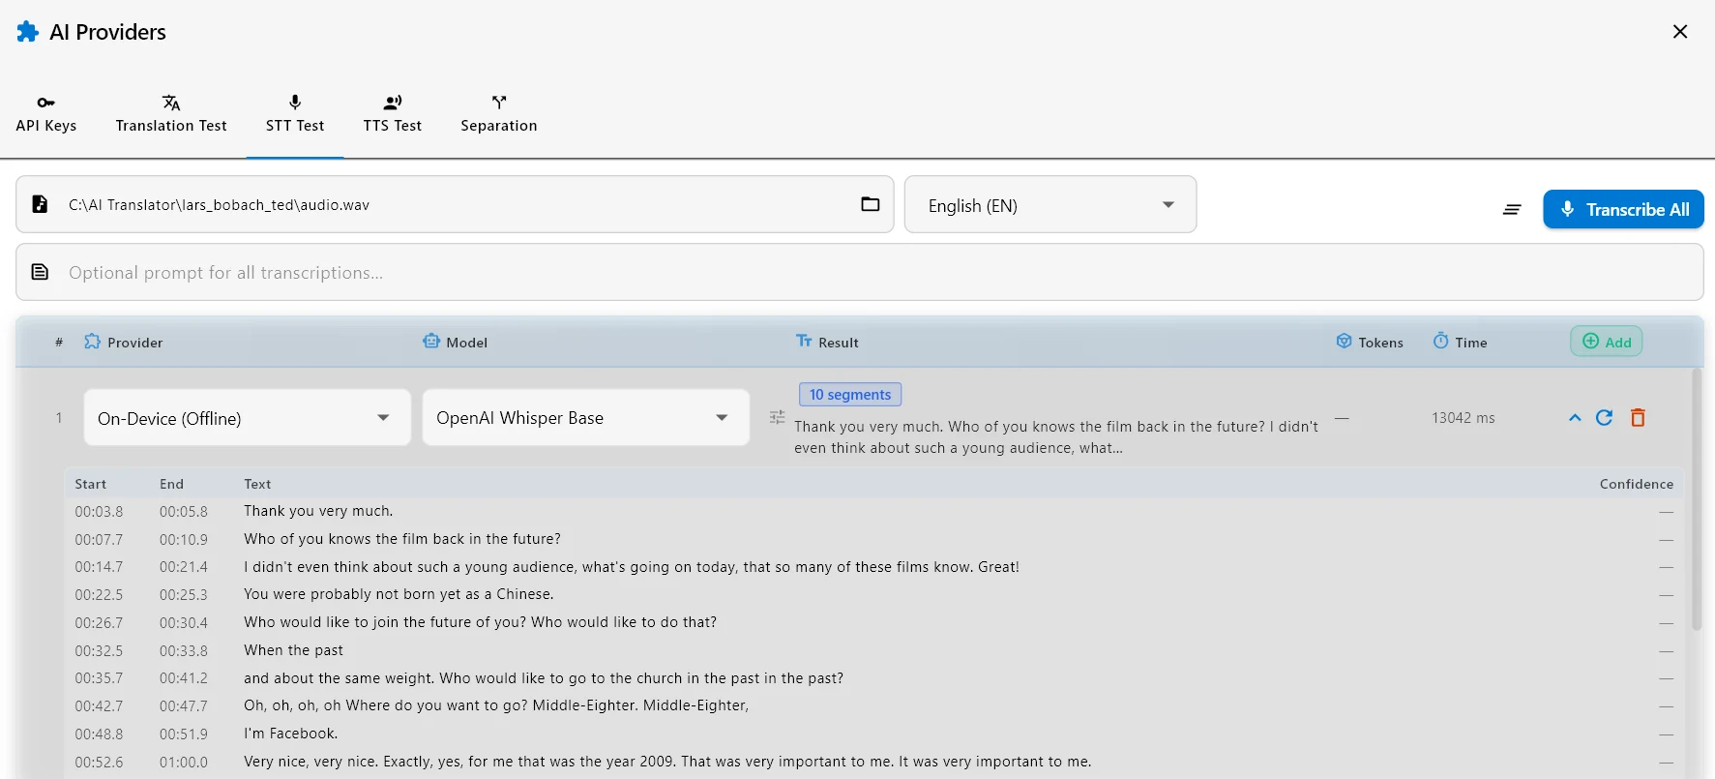Select the STT Test tab
Image resolution: width=1715 pixels, height=779 pixels.
[295, 114]
